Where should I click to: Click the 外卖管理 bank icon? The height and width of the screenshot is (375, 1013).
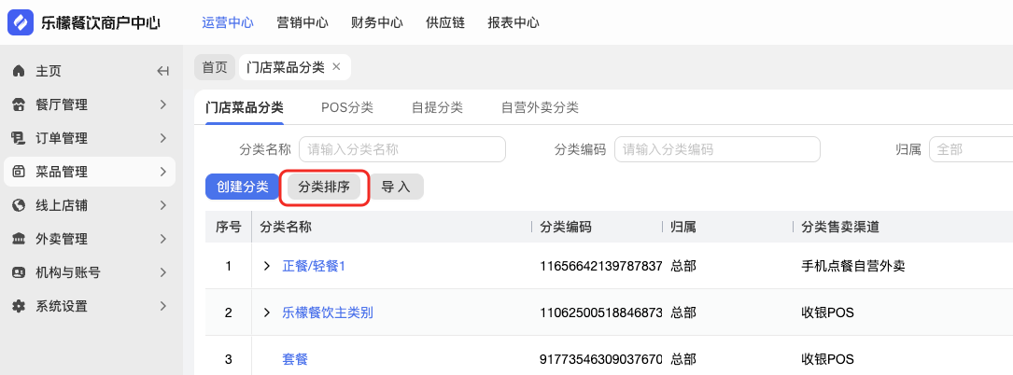(x=18, y=239)
